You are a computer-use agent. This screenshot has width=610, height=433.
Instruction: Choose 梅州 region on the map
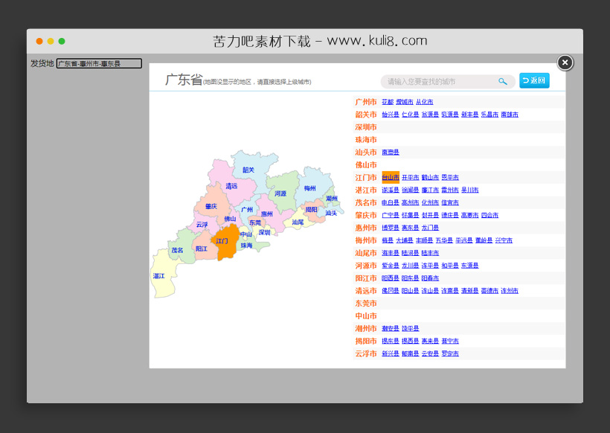309,189
